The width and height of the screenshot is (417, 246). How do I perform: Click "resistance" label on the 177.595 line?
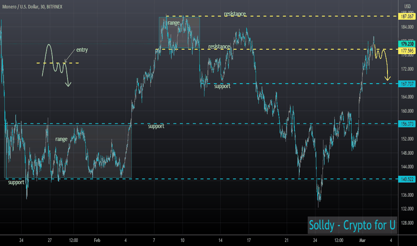point(219,47)
